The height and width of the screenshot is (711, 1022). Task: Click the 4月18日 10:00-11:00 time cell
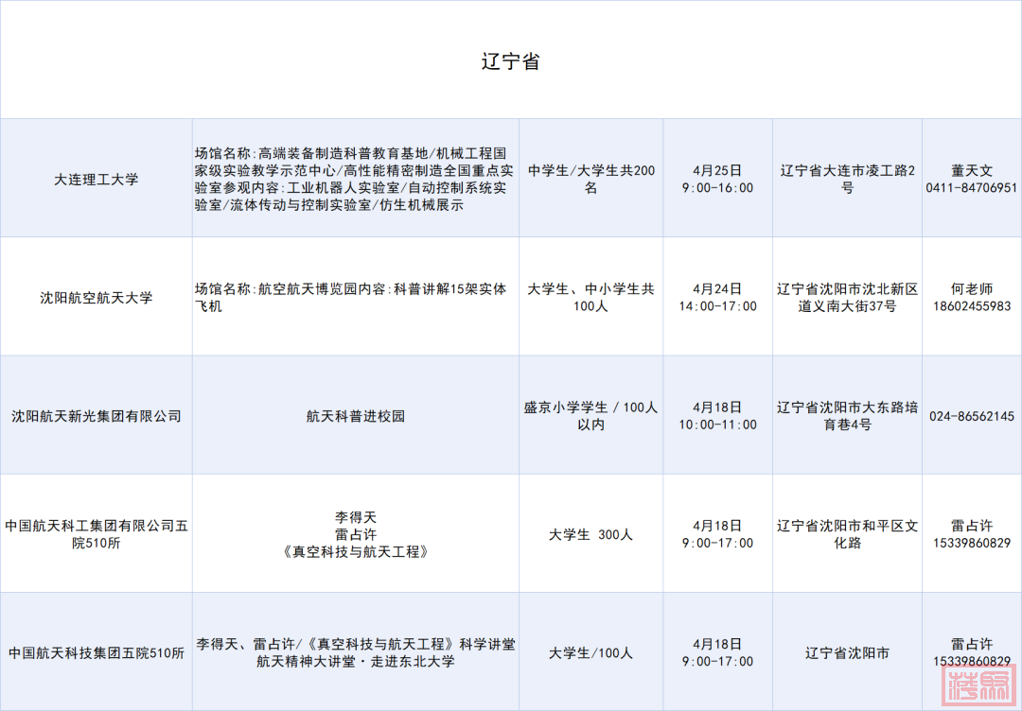coord(717,415)
